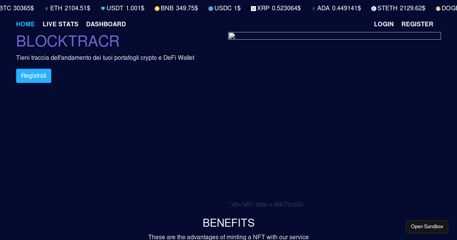457x240 pixels.
Task: Open the REGISTER page
Action: click(417, 24)
